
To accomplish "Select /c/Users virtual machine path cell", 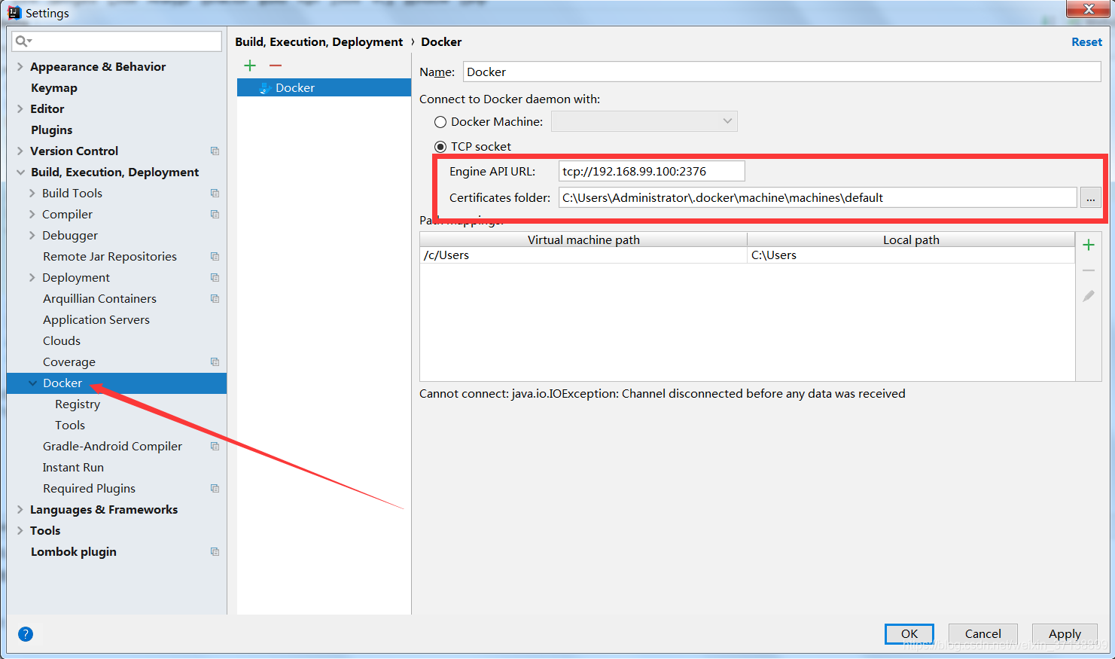I will pyautogui.click(x=583, y=255).
